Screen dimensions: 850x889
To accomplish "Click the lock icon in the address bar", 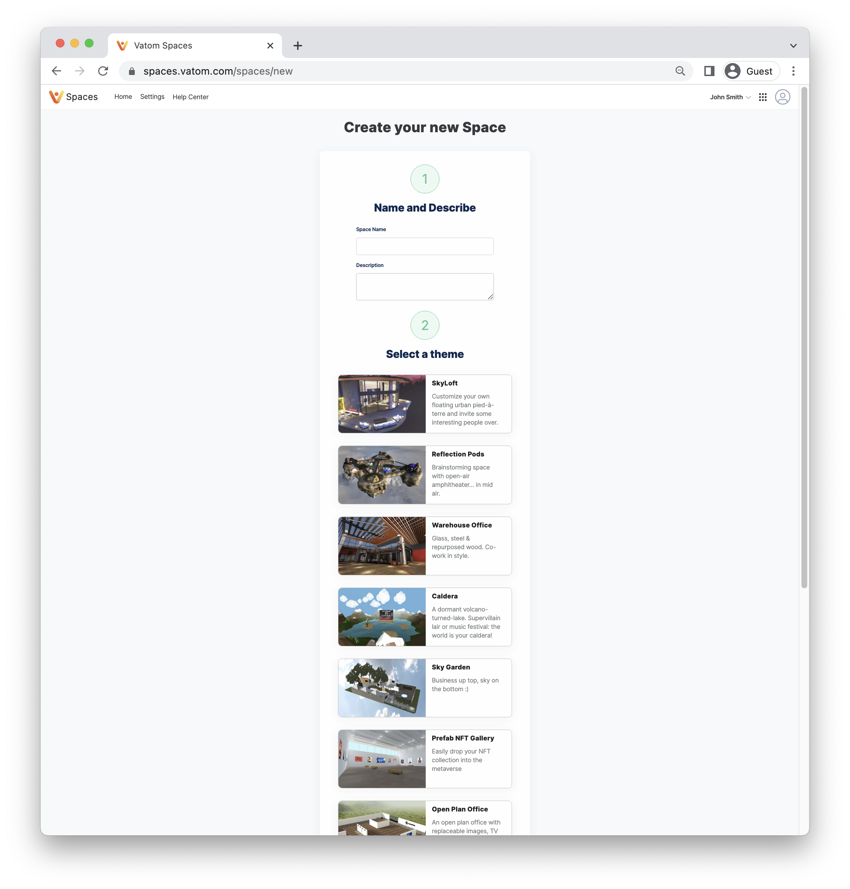I will click(x=132, y=71).
